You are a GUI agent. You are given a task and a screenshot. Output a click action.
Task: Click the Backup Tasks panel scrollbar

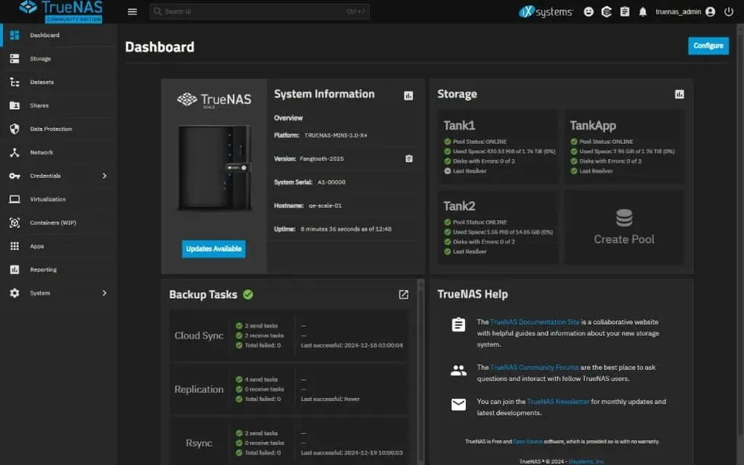421,363
